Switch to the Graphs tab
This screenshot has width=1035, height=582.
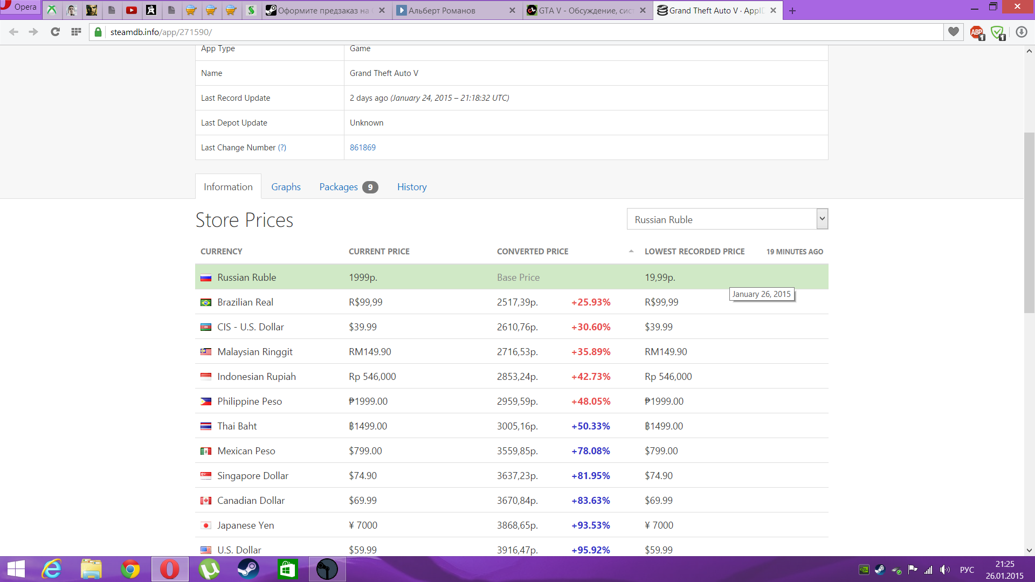click(x=286, y=187)
